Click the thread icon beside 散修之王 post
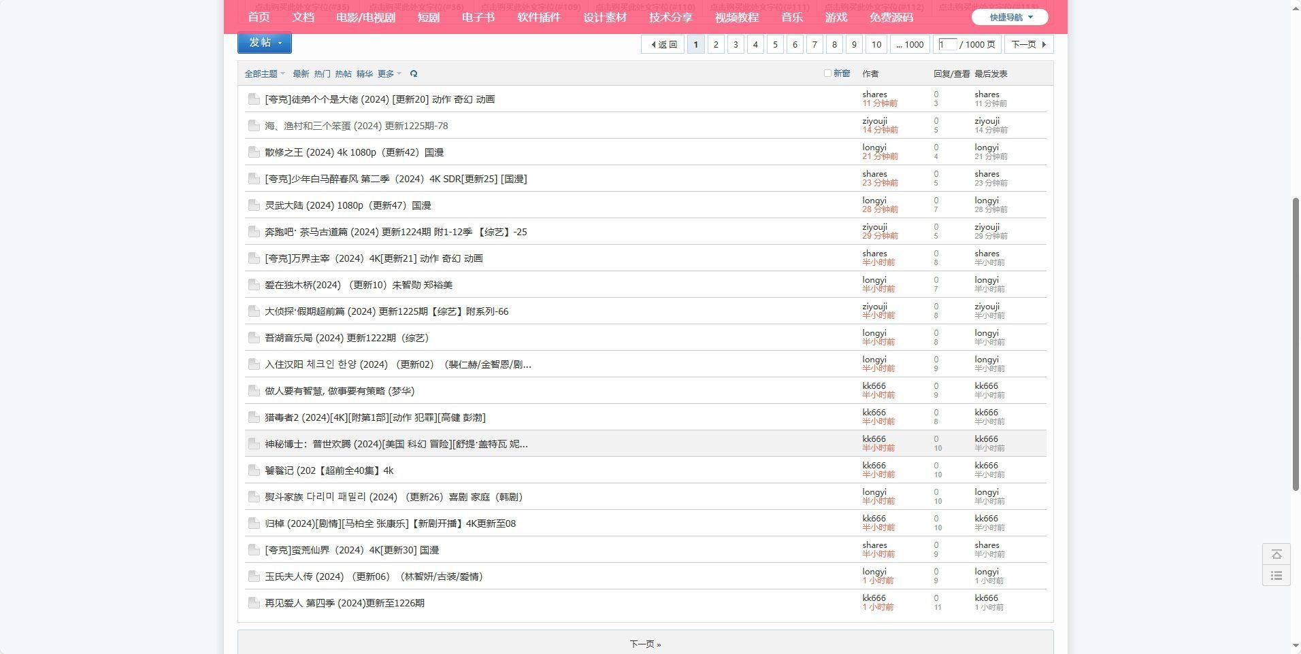 [x=254, y=152]
